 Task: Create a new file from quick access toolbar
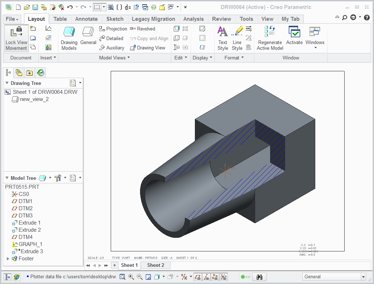18,7
